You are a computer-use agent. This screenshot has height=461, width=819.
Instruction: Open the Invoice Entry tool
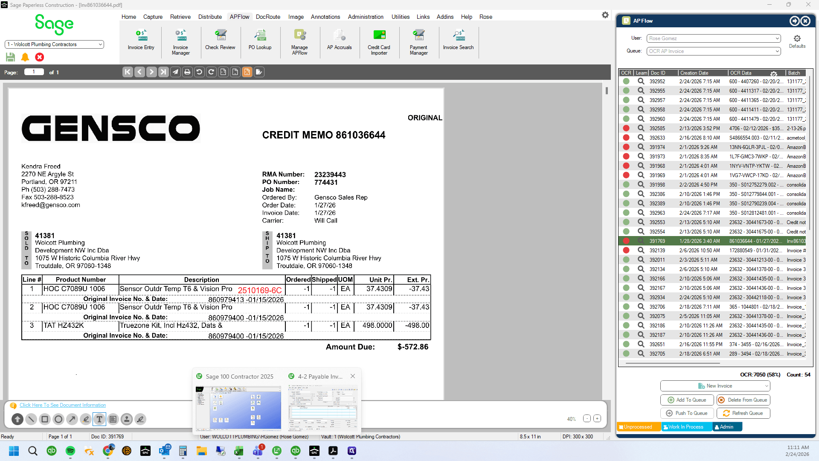[141, 40]
